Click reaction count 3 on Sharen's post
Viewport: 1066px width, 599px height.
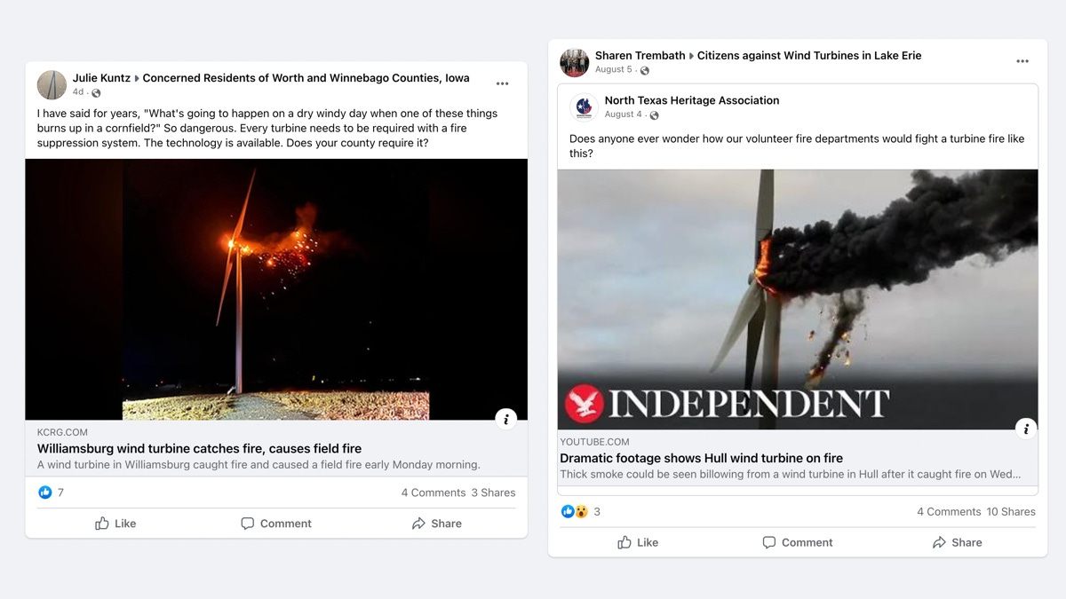597,512
